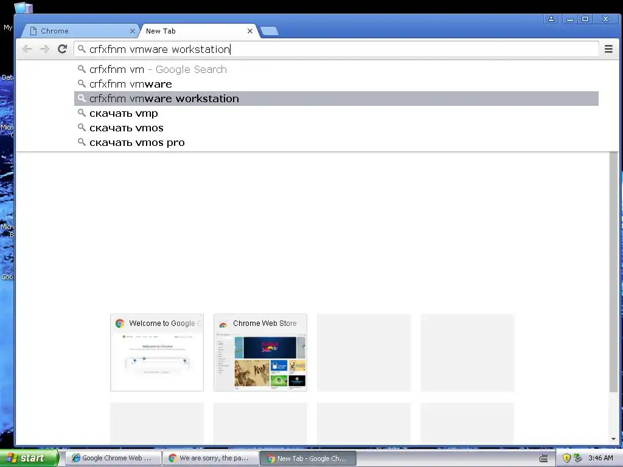Image resolution: width=623 pixels, height=467 pixels.
Task: Open the Windows Start menu
Action: click(29, 458)
